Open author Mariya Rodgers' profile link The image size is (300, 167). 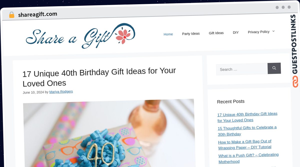point(61,92)
